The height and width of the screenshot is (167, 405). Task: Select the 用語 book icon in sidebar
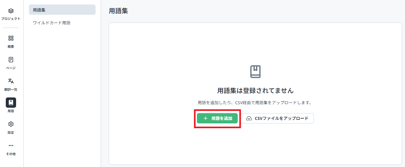tap(11, 103)
